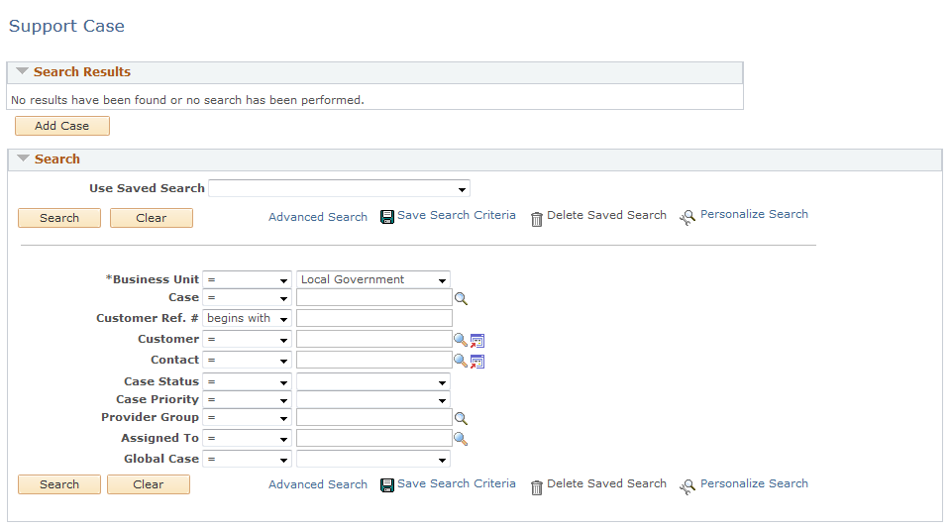Click the bottom Delete Saved Search trash icon

(x=537, y=487)
